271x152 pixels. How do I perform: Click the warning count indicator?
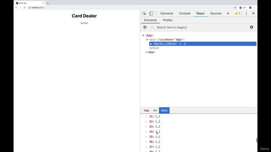238,14
